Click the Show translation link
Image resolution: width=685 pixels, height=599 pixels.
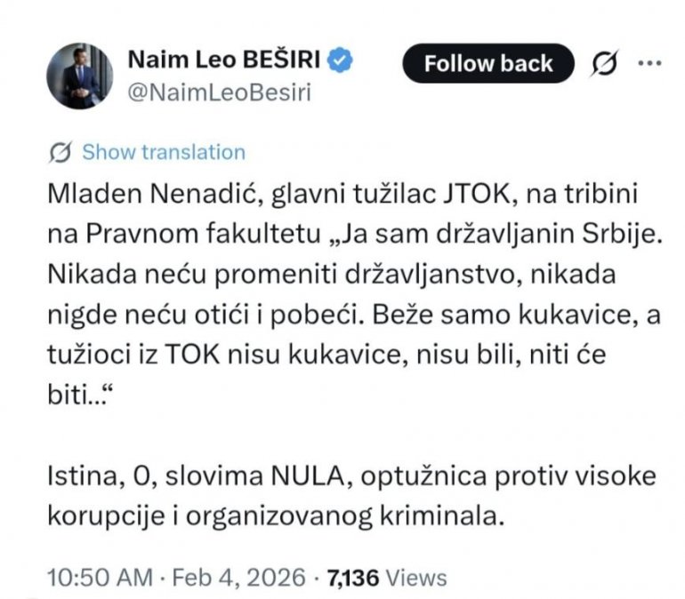[163, 152]
